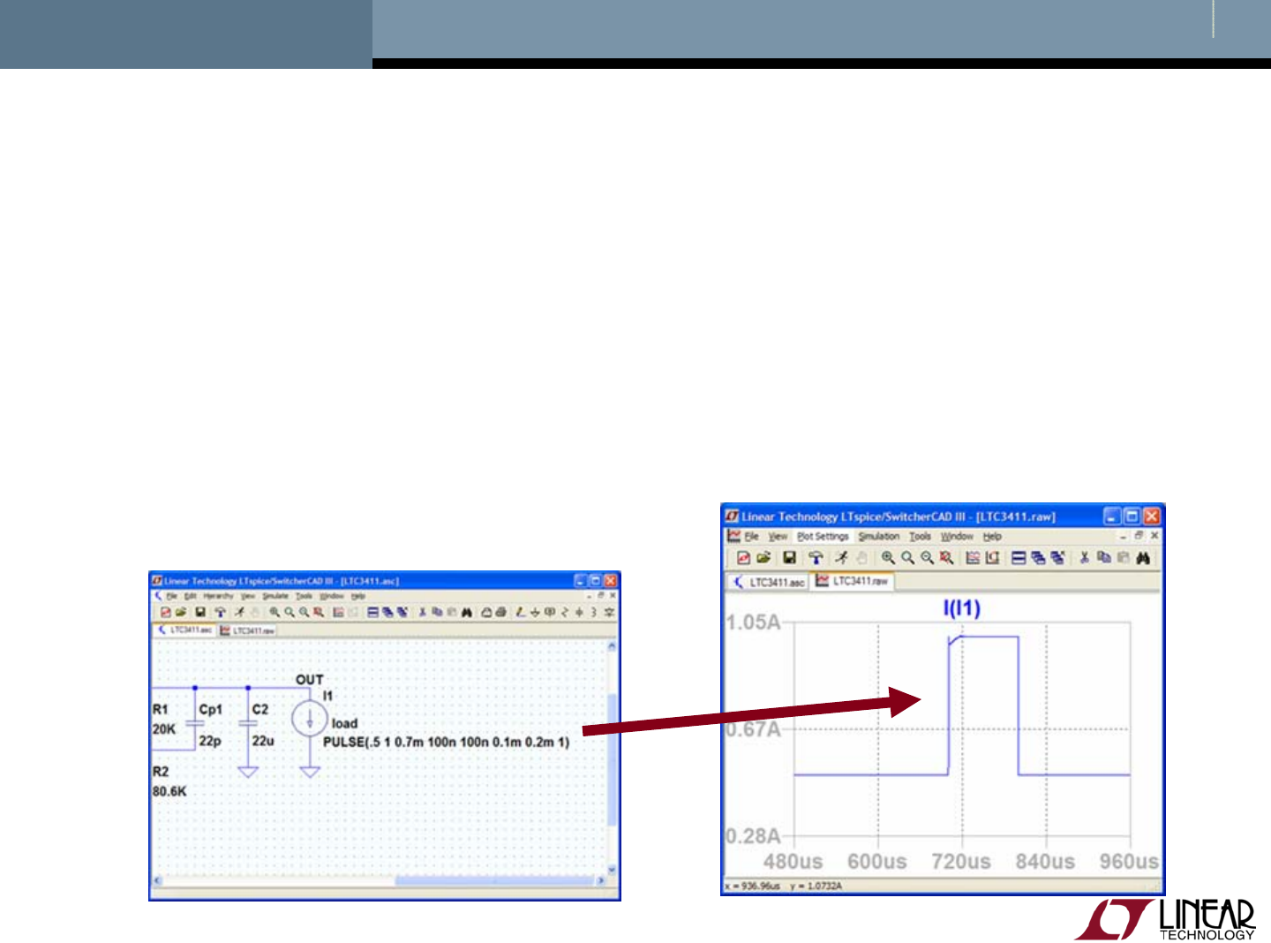Switch to the LTC3411.asc tab in the waveform window
This screenshot has width=1271, height=943.
[x=769, y=582]
